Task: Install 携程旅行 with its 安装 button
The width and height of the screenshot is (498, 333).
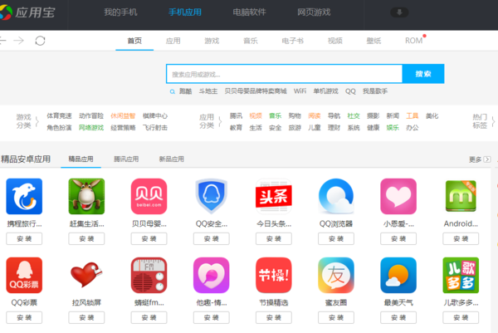Action: tap(24, 239)
